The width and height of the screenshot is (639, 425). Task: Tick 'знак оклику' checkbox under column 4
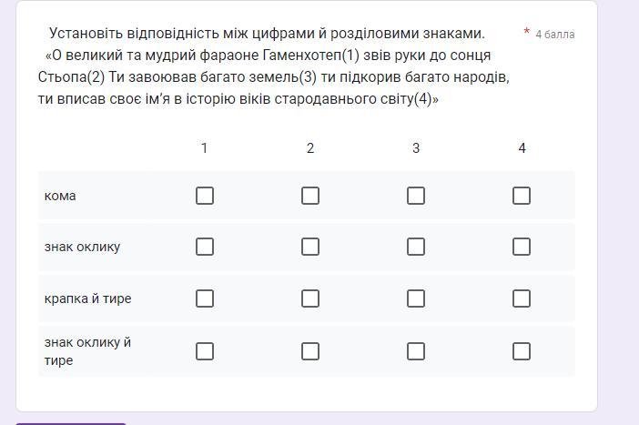[x=522, y=247]
